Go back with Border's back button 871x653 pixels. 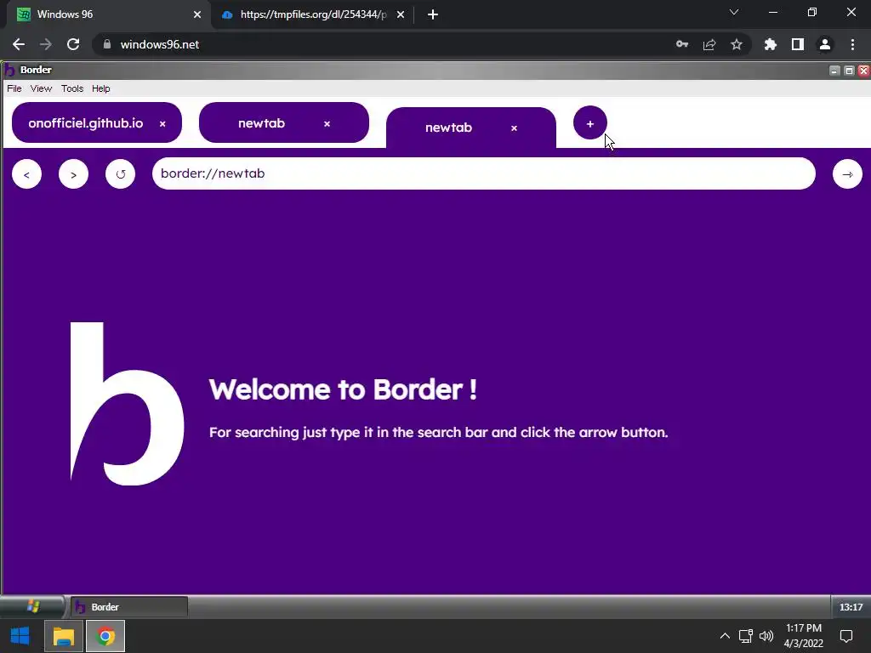pos(26,174)
